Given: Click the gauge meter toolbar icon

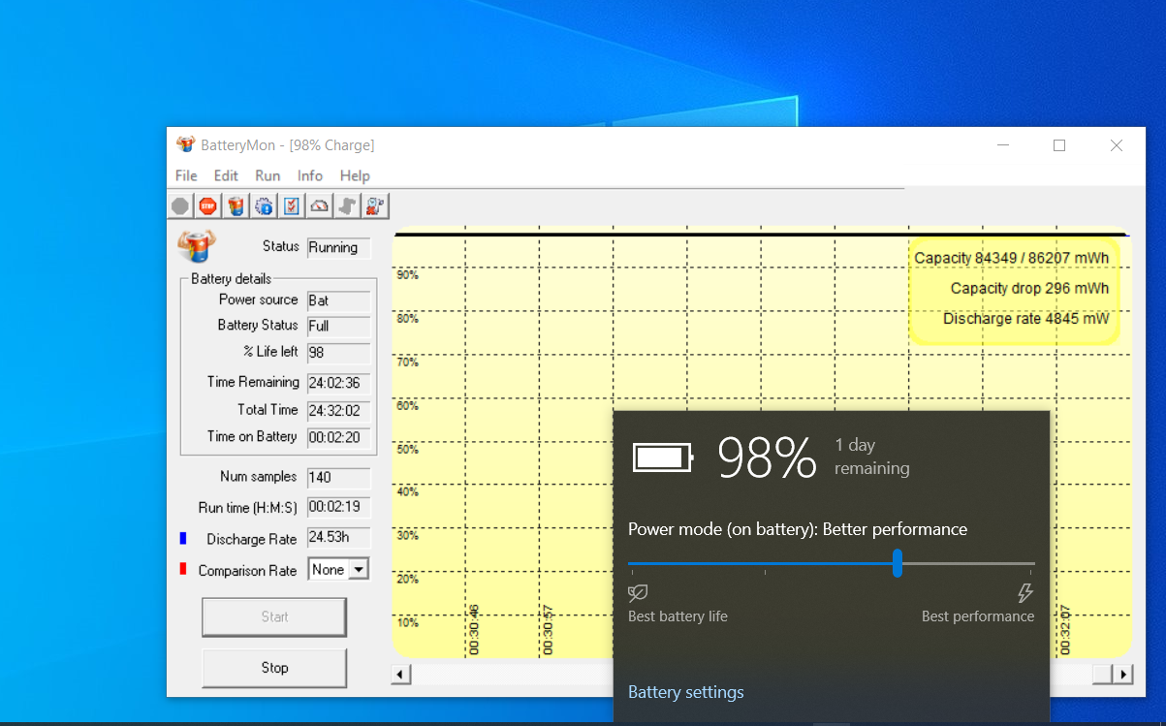Looking at the screenshot, I should click(319, 205).
